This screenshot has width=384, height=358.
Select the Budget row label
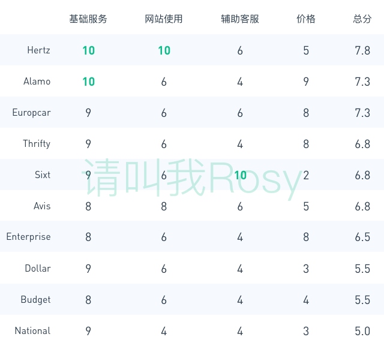[x=36, y=300]
